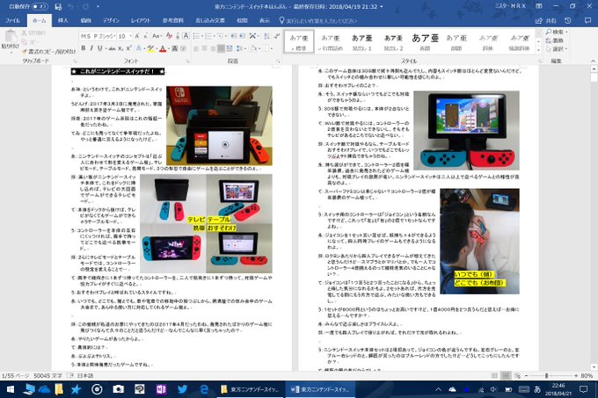Click the Windows Start button
This screenshot has width=598, height=398.
pos(11,389)
